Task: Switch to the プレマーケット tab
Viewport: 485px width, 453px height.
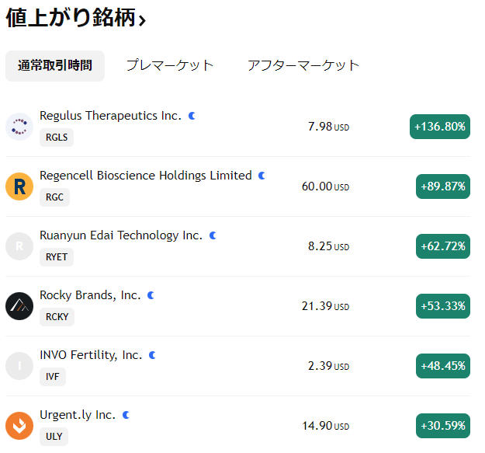Action: click(170, 65)
